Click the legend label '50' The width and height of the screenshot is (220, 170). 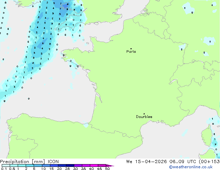click(107, 169)
